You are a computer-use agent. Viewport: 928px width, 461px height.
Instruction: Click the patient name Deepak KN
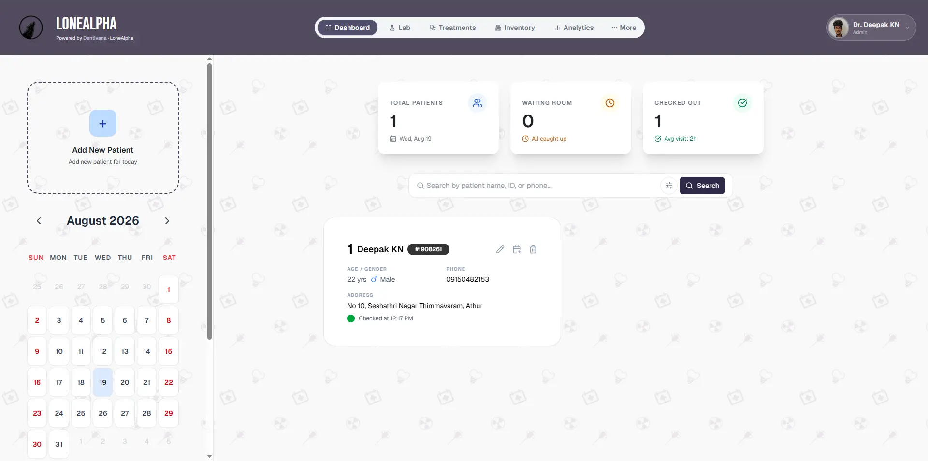click(380, 249)
